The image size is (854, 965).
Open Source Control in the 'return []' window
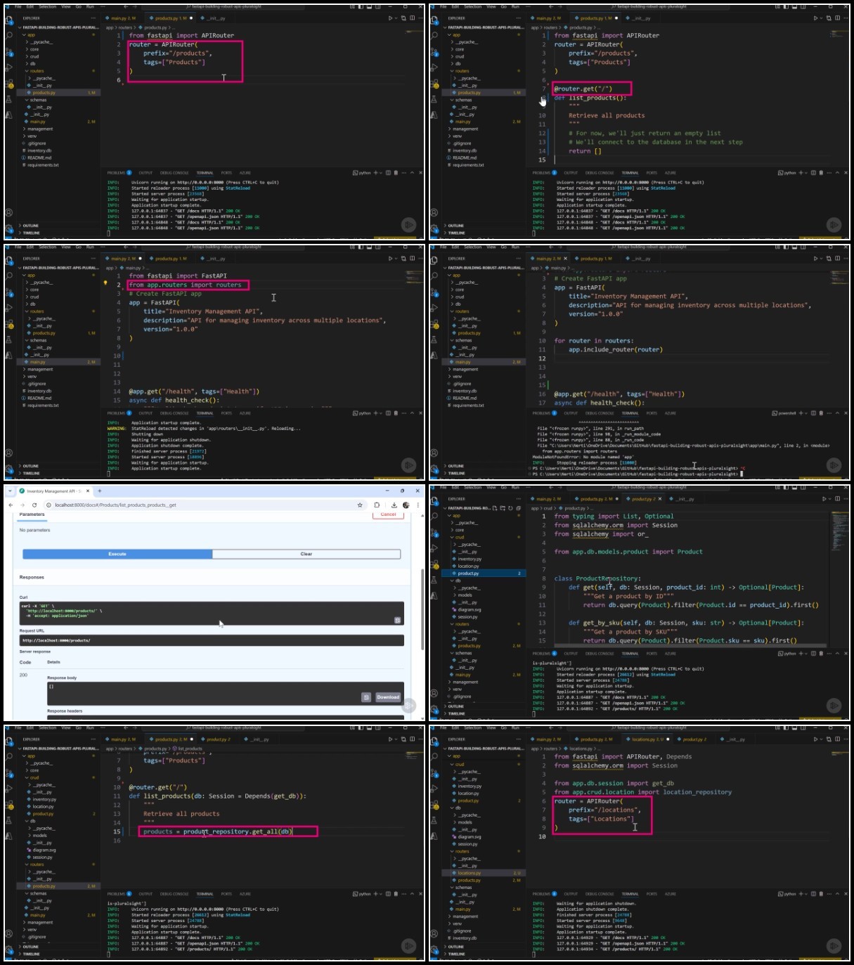click(434, 51)
